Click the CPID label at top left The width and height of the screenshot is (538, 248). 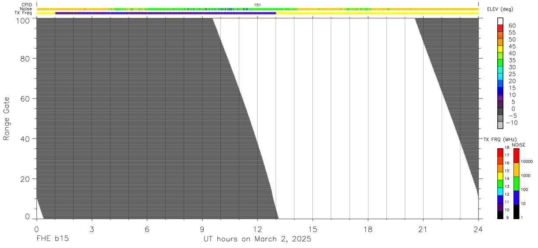click(x=27, y=5)
